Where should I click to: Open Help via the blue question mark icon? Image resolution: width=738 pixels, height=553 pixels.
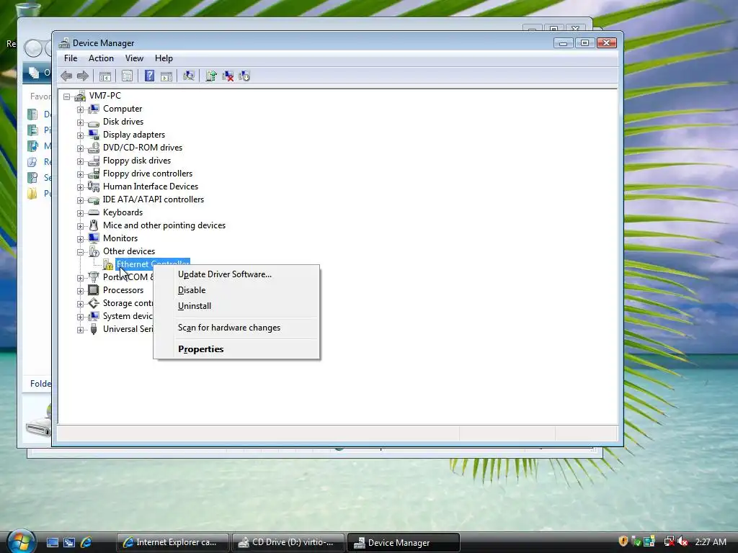tap(149, 76)
